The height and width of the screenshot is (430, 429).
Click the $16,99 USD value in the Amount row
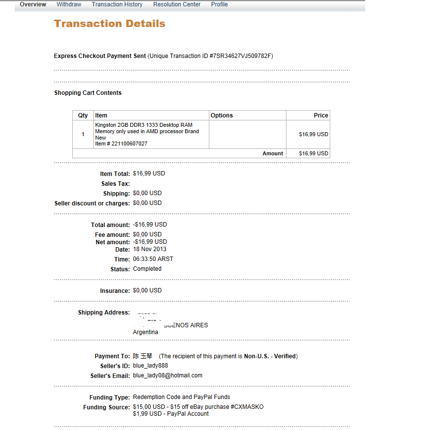point(314,153)
